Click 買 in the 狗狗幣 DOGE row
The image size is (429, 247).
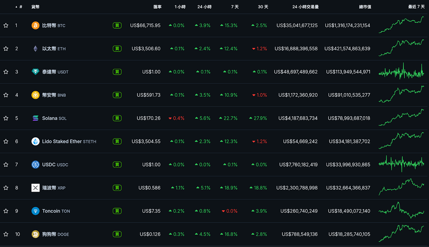117,234
